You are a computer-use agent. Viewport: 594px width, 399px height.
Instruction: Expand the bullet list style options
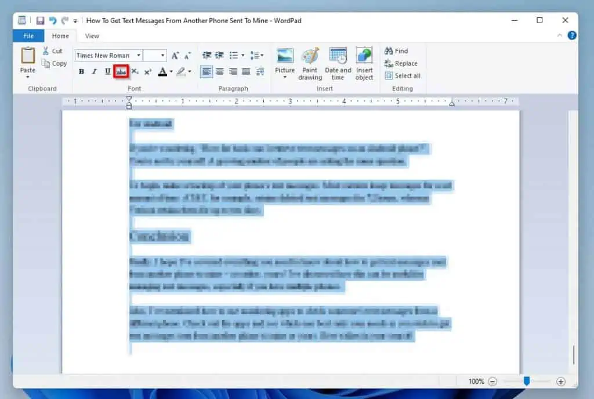coord(241,55)
